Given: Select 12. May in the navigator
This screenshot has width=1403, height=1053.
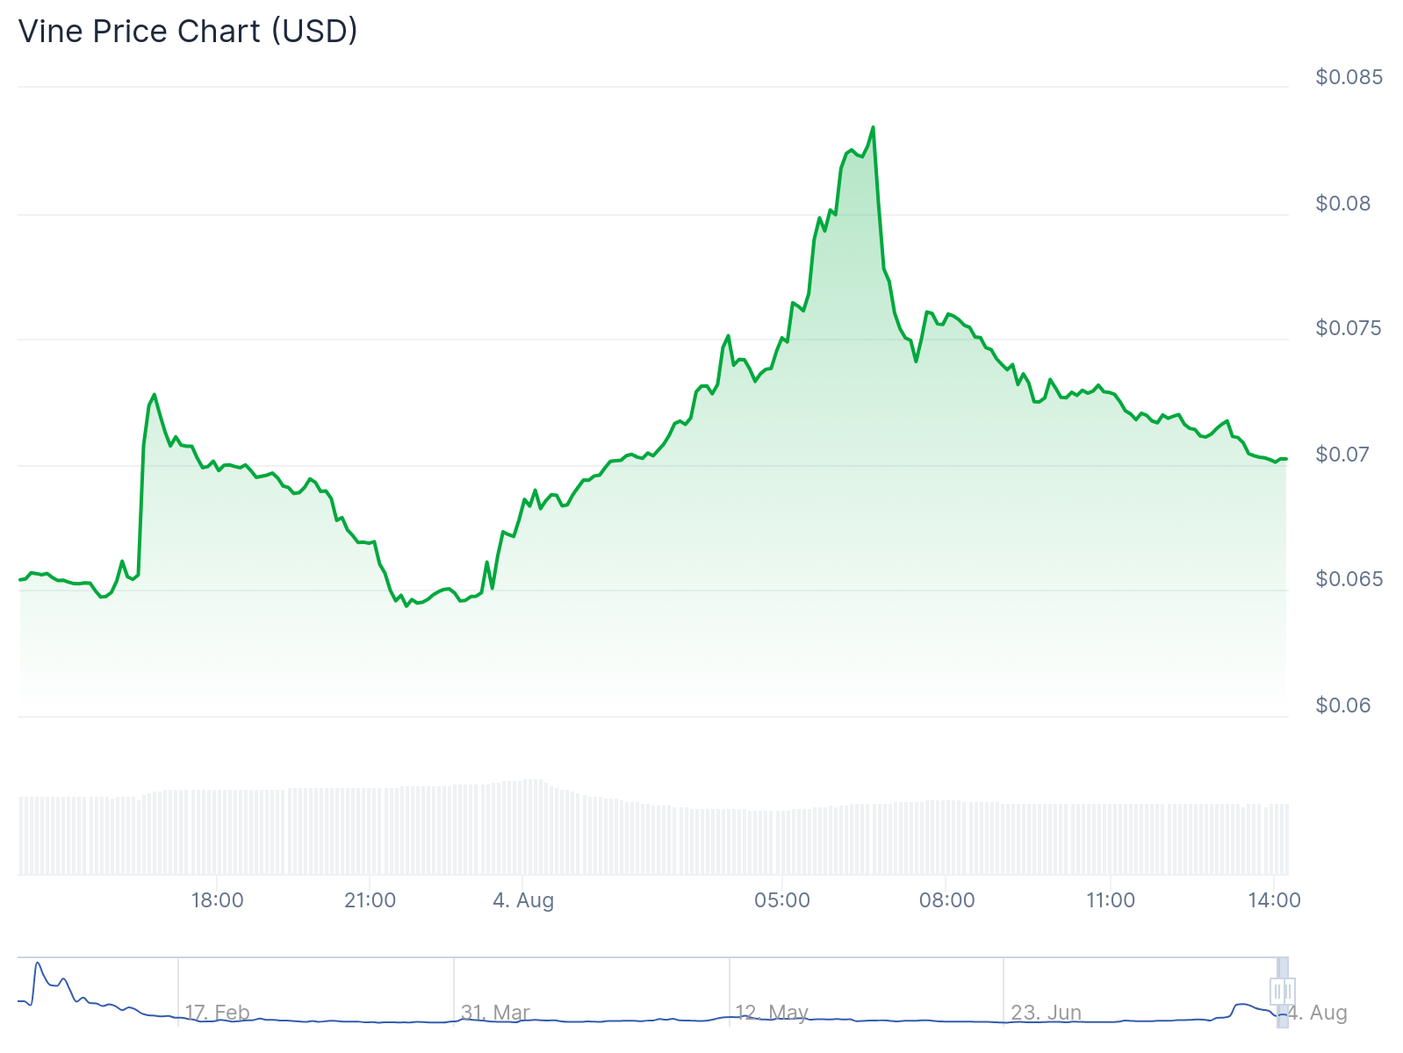Looking at the screenshot, I should coord(772,1013).
